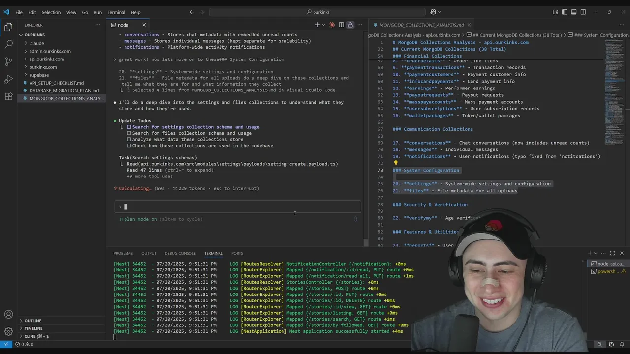Open API_SETUP_CHECKLIST.md file
Image resolution: width=630 pixels, height=354 pixels.
56,83
